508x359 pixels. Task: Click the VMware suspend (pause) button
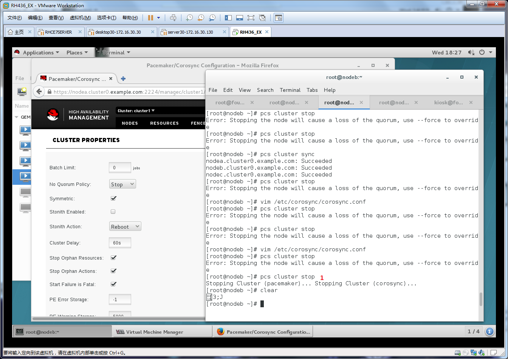point(150,18)
